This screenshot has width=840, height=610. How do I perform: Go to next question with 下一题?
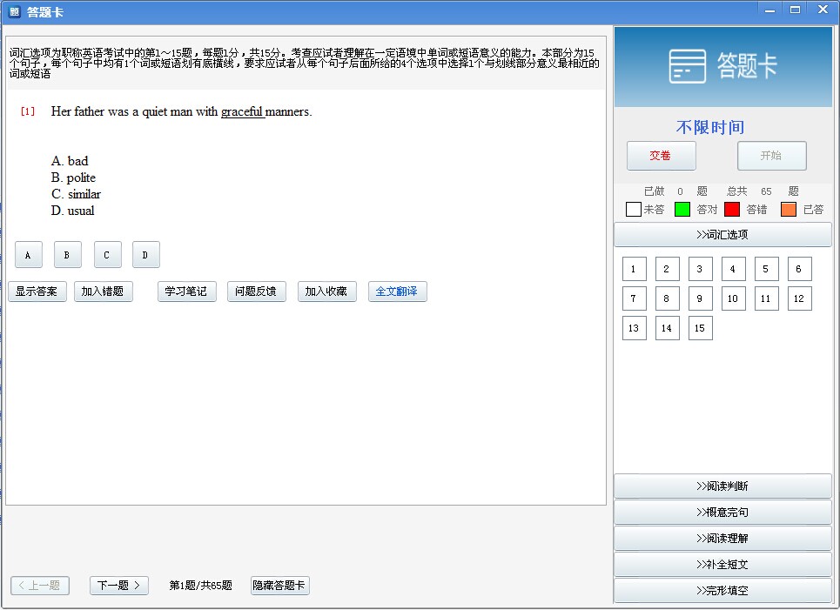click(x=118, y=586)
